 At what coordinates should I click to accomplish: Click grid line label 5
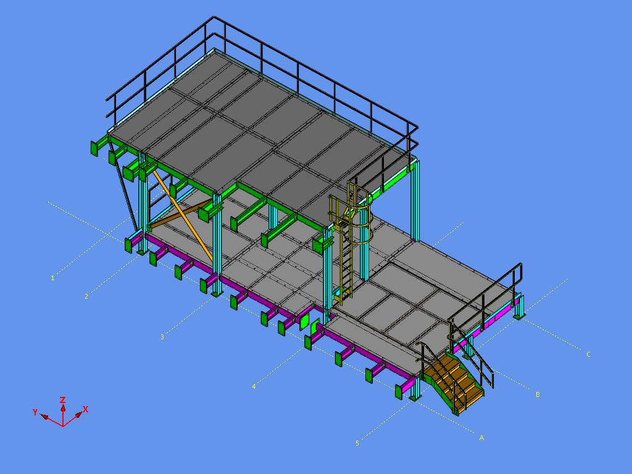[x=357, y=443]
